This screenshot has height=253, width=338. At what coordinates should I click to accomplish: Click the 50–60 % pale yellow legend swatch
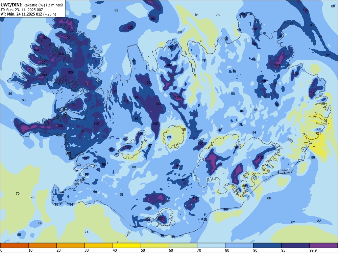pos(155,246)
